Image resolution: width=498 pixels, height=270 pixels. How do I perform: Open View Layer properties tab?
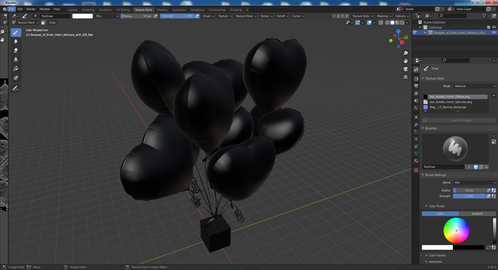[416, 93]
